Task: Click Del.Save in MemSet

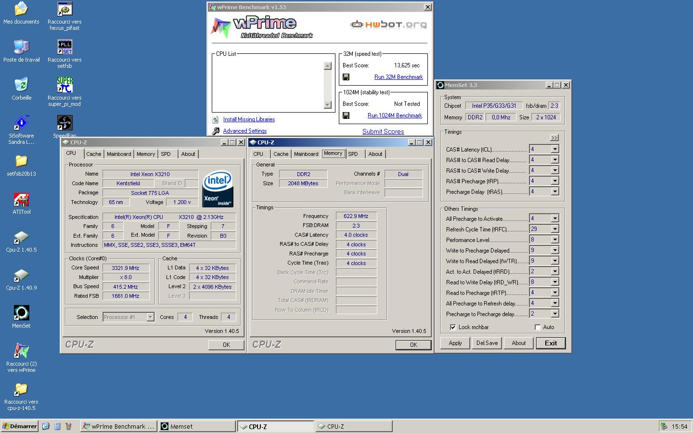Action: point(487,343)
